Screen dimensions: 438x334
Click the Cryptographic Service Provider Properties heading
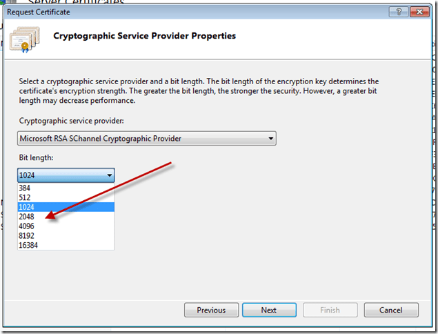145,36
